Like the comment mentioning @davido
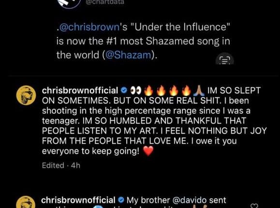280x208 pixels. [254, 206]
